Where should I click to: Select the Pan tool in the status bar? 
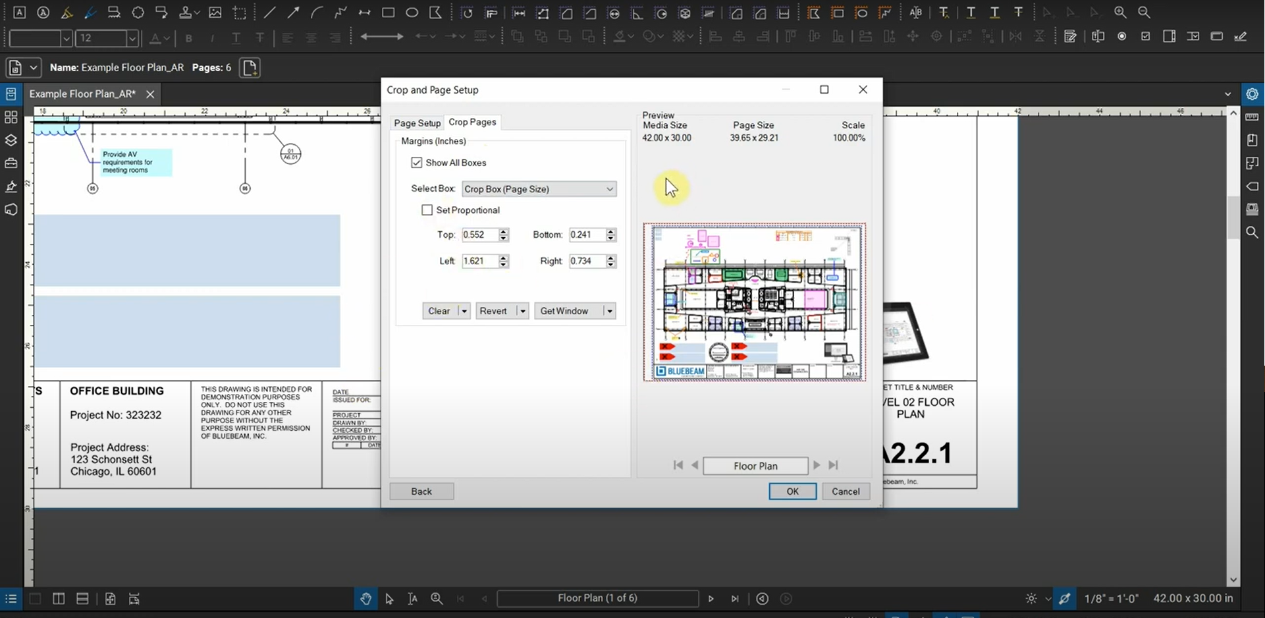pyautogui.click(x=365, y=599)
